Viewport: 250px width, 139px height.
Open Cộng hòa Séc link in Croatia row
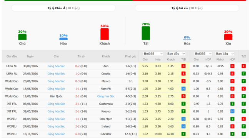[x=56, y=74]
